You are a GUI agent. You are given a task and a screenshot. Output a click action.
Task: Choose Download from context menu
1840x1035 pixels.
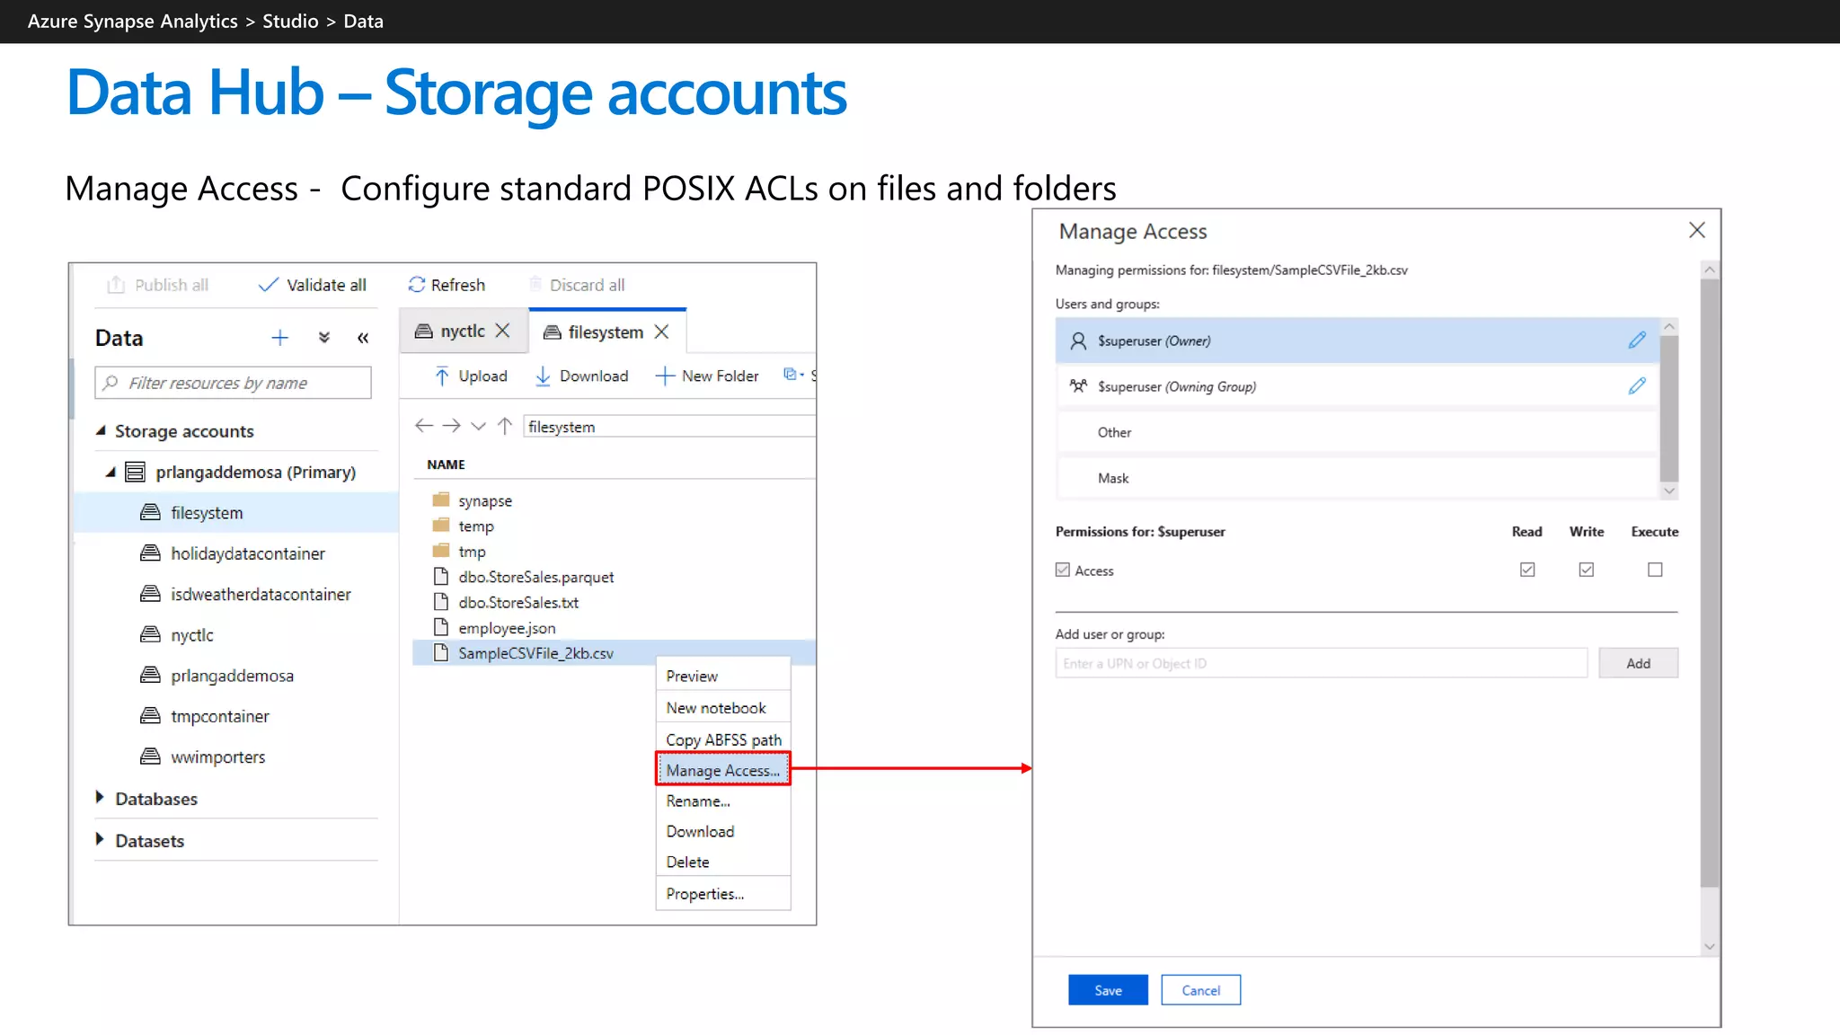pyautogui.click(x=723, y=831)
